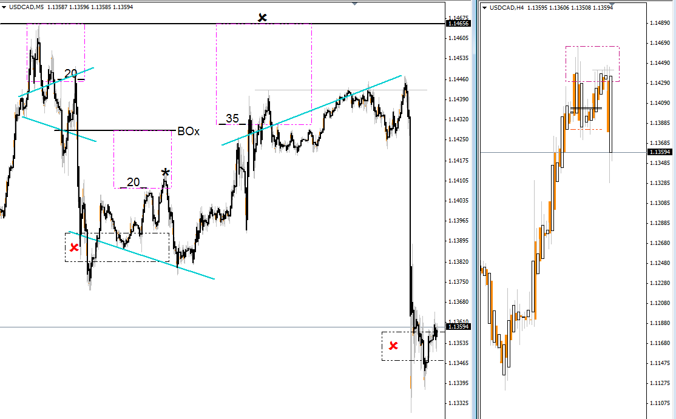Click the M5 chart current price tag 1.13594

pyautogui.click(x=458, y=327)
